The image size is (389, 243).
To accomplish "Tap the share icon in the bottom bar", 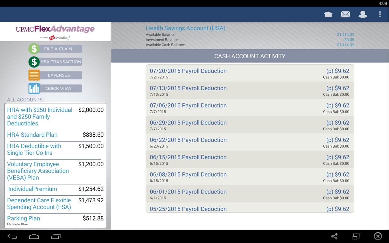I will (334, 236).
